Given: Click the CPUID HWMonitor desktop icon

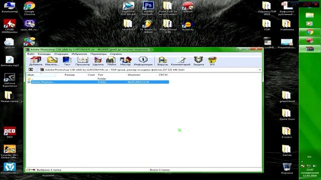Looking at the screenshot, I should pos(10,26).
